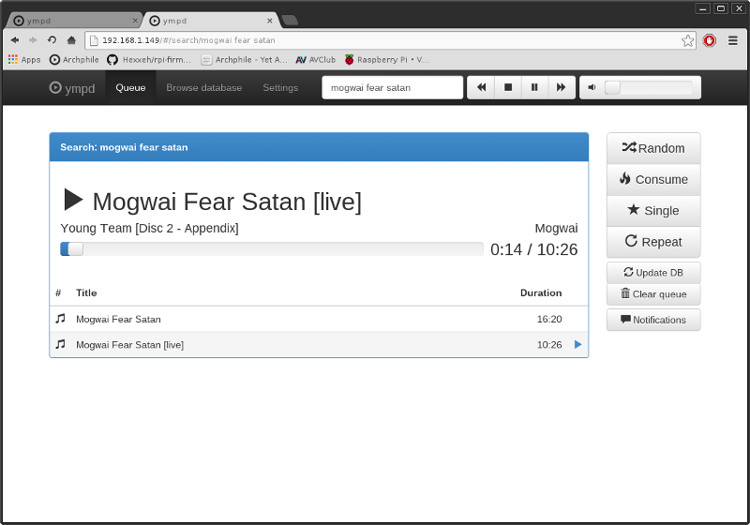Clear queue with trash button

[653, 294]
